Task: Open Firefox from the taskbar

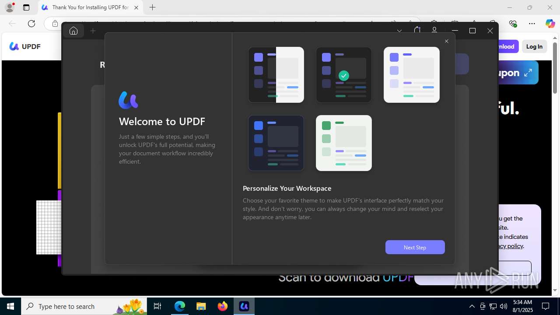Action: click(223, 306)
